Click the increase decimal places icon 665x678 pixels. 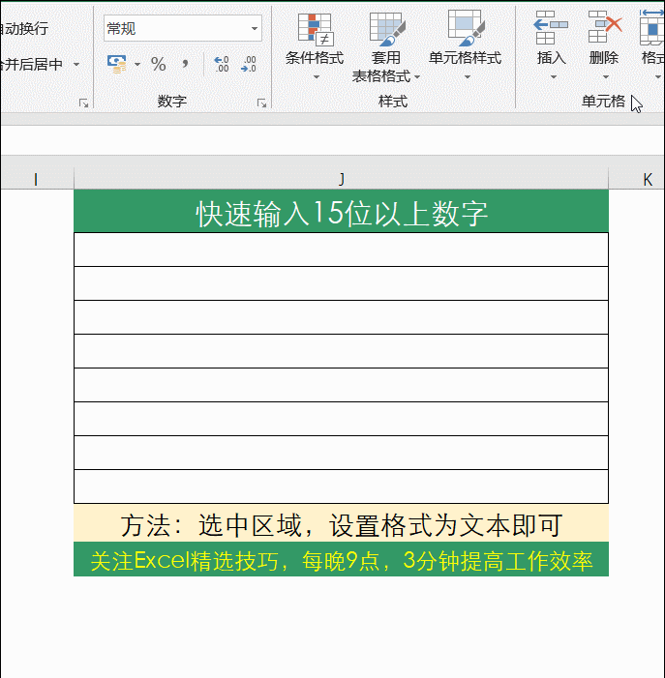tap(222, 64)
